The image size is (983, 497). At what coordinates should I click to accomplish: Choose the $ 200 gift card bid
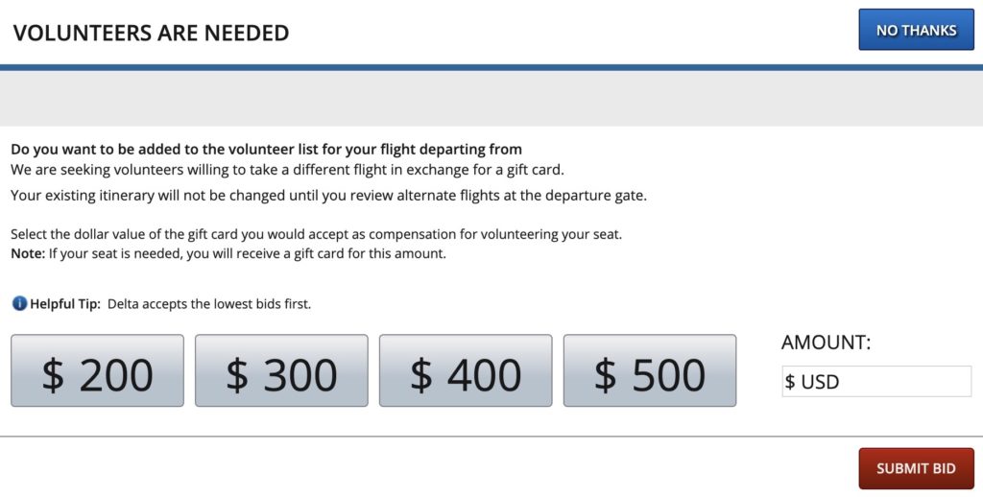click(x=97, y=370)
